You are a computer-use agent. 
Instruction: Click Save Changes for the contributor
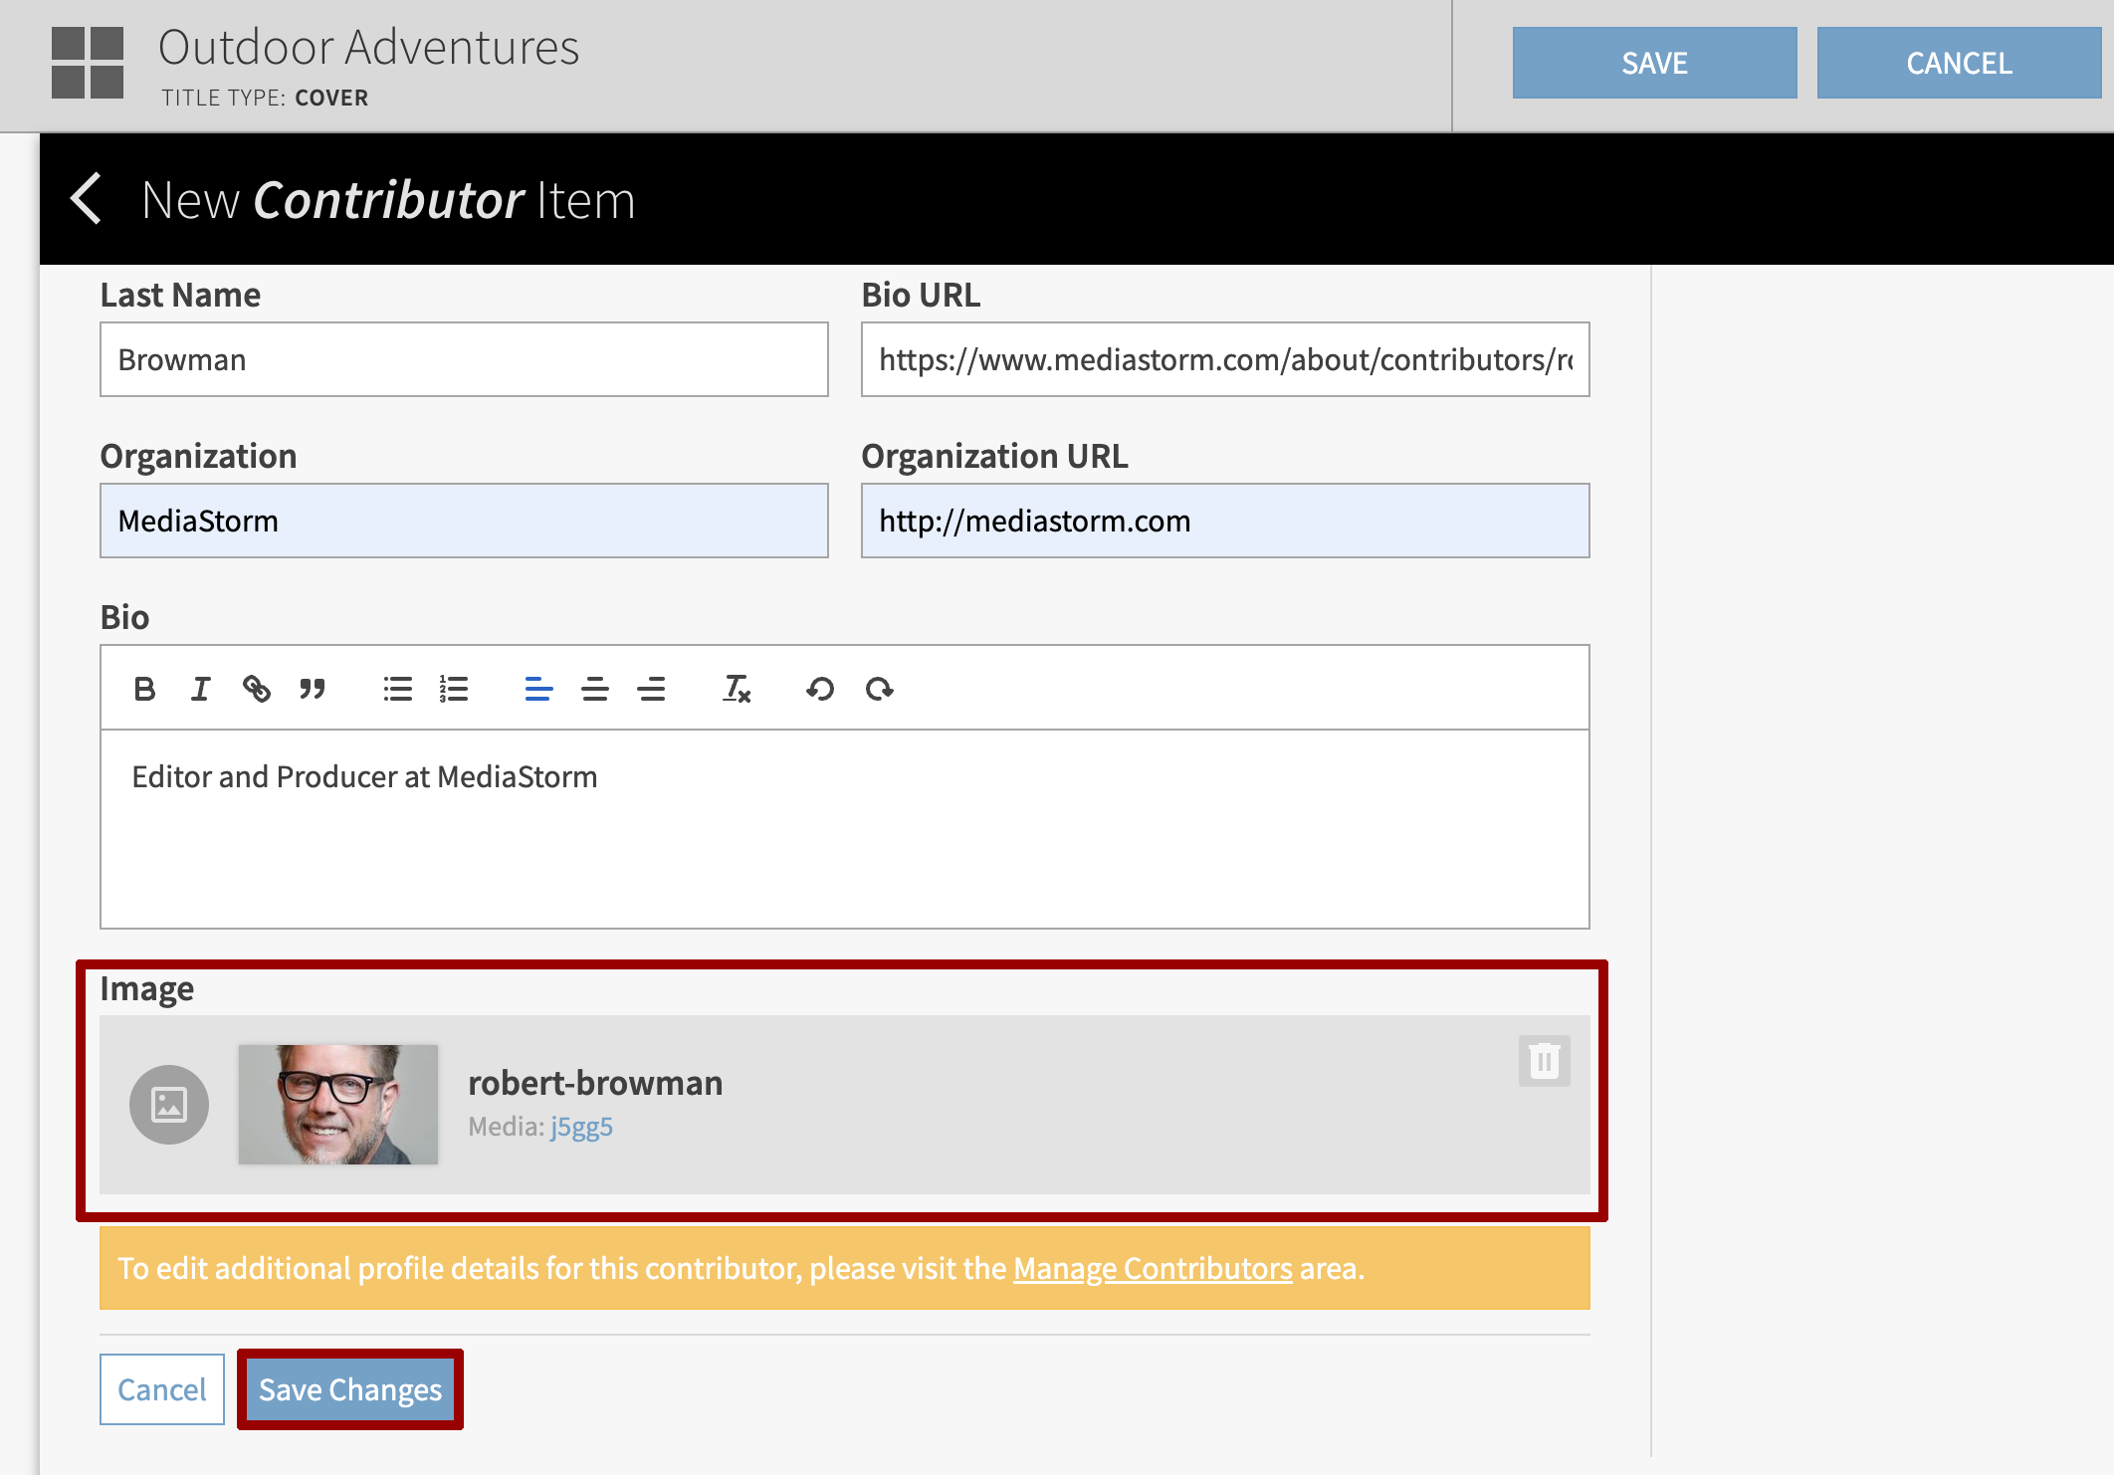point(349,1389)
